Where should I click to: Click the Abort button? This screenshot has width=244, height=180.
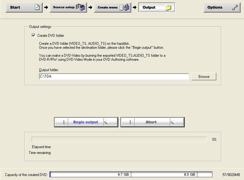click(152, 122)
